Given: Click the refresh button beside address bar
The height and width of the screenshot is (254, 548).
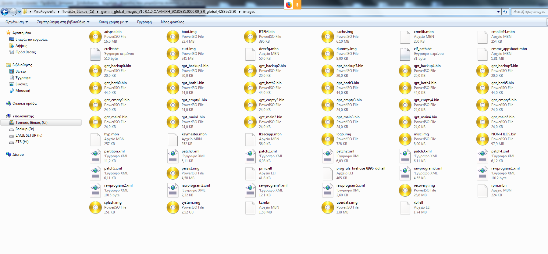Looking at the screenshot, I should click(x=505, y=12).
